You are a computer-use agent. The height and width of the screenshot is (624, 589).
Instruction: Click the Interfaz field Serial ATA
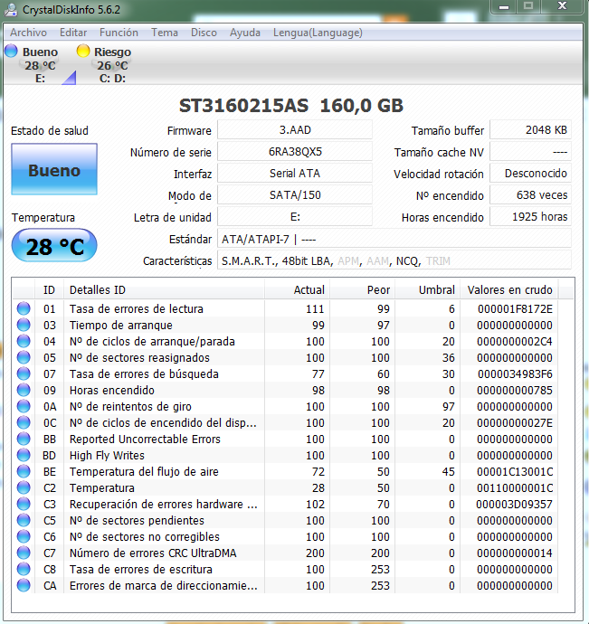tap(295, 174)
